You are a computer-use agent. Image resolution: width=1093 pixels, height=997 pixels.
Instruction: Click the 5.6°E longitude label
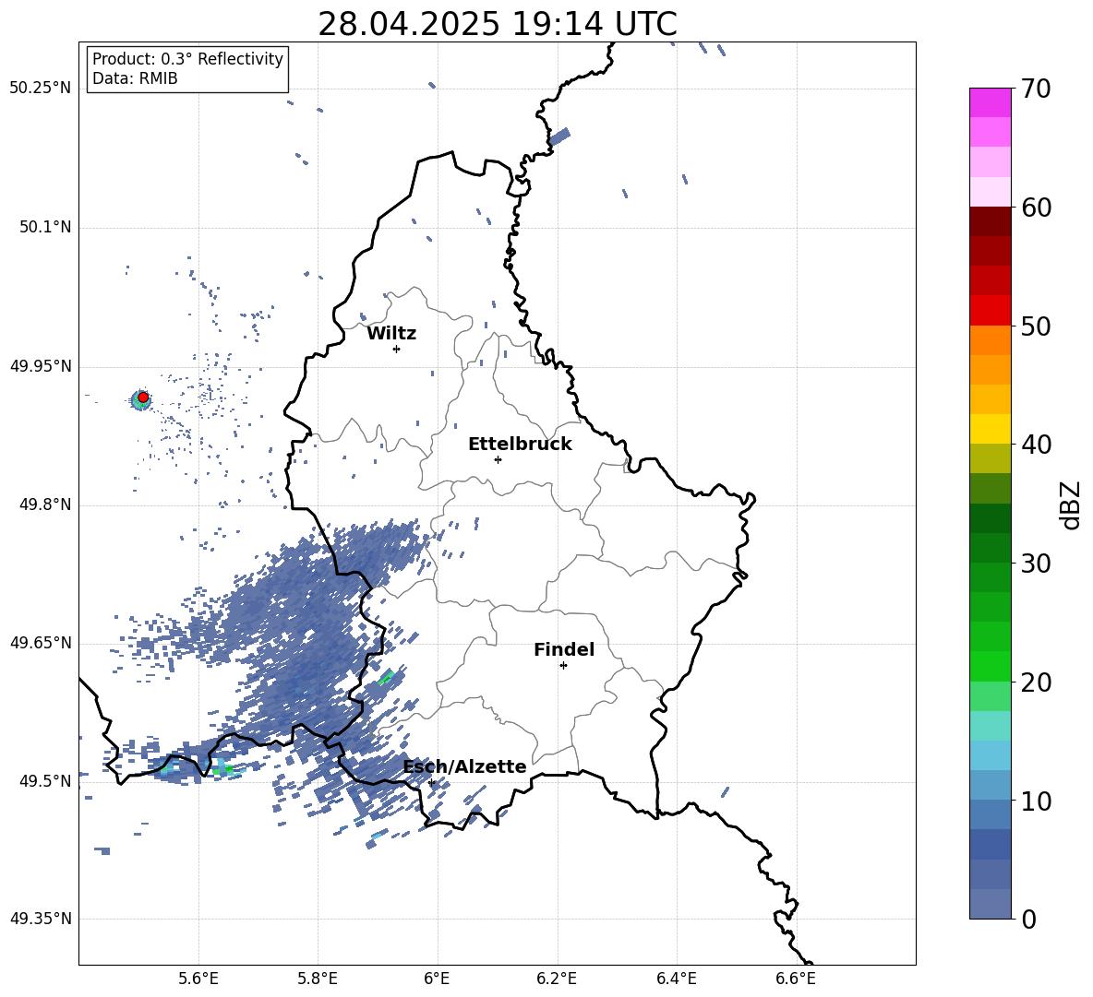coord(198,979)
